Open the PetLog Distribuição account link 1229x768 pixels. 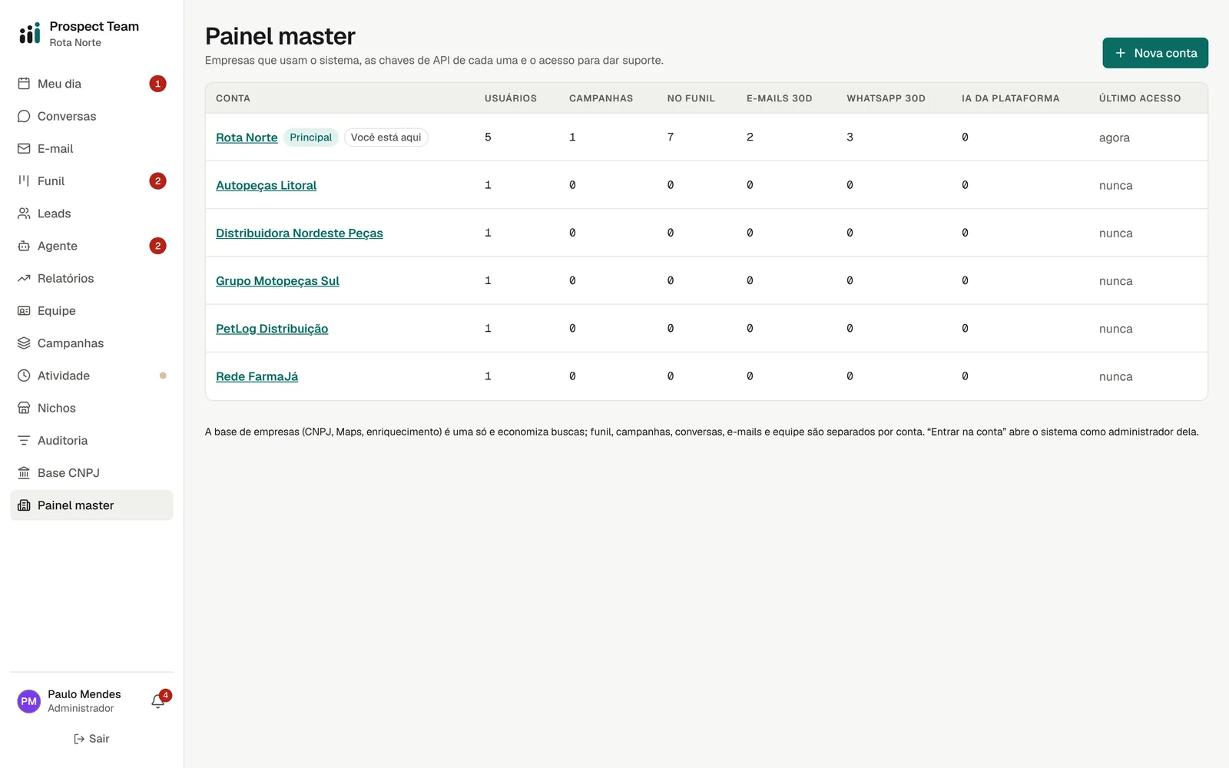pos(272,329)
